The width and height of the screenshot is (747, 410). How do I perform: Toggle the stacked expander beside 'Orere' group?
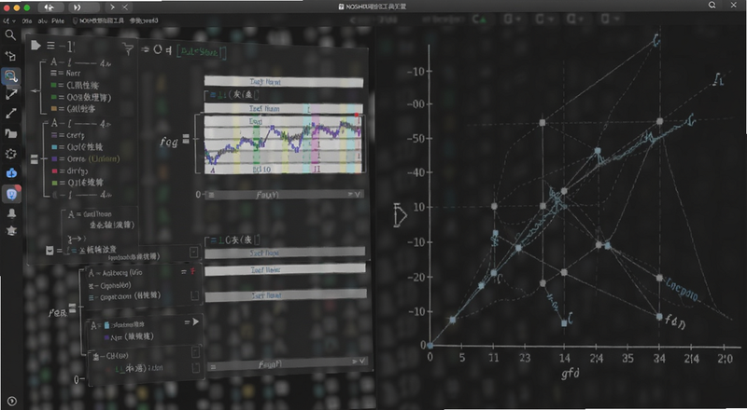(x=35, y=159)
